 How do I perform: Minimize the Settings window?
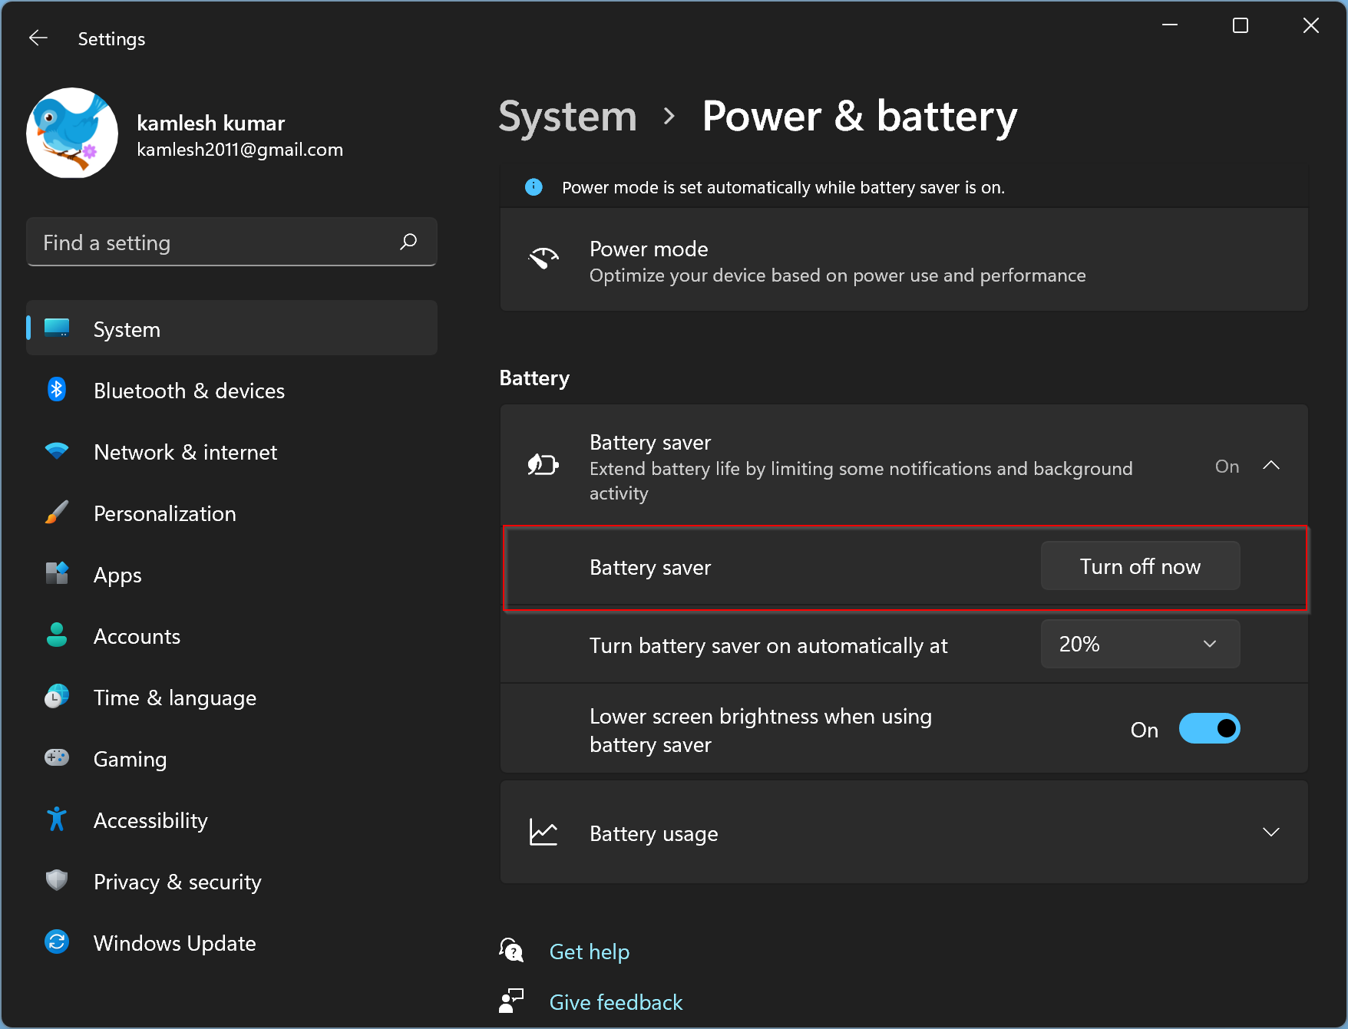pos(1170,25)
